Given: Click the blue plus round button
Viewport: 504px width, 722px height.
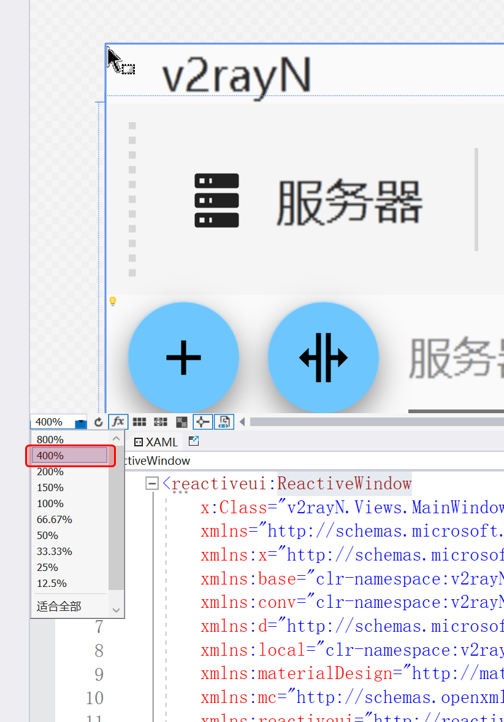Looking at the screenshot, I should [x=183, y=357].
